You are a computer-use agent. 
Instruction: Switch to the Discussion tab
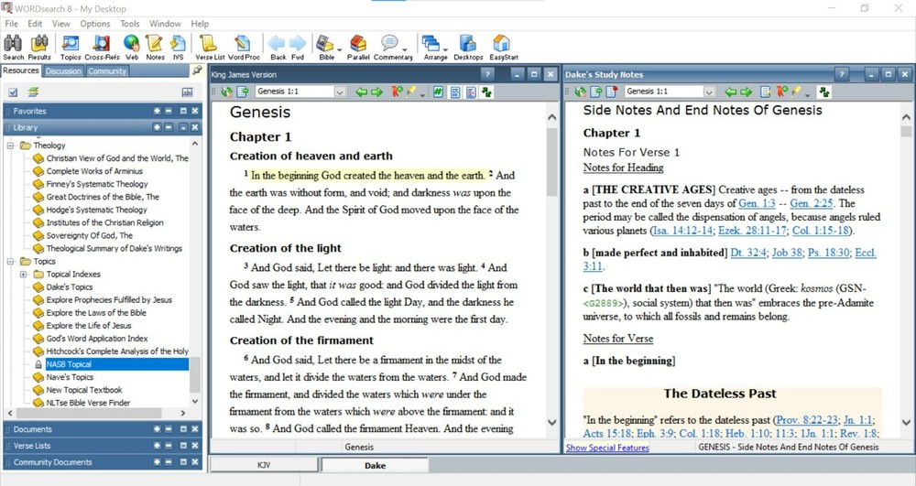click(63, 71)
